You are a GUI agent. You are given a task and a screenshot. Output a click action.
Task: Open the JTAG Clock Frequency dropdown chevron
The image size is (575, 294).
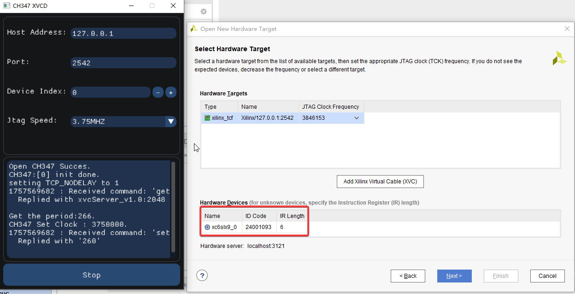pos(357,118)
